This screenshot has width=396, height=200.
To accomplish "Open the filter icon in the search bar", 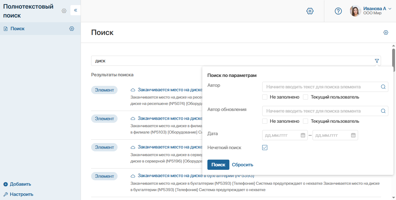I will coord(377,61).
